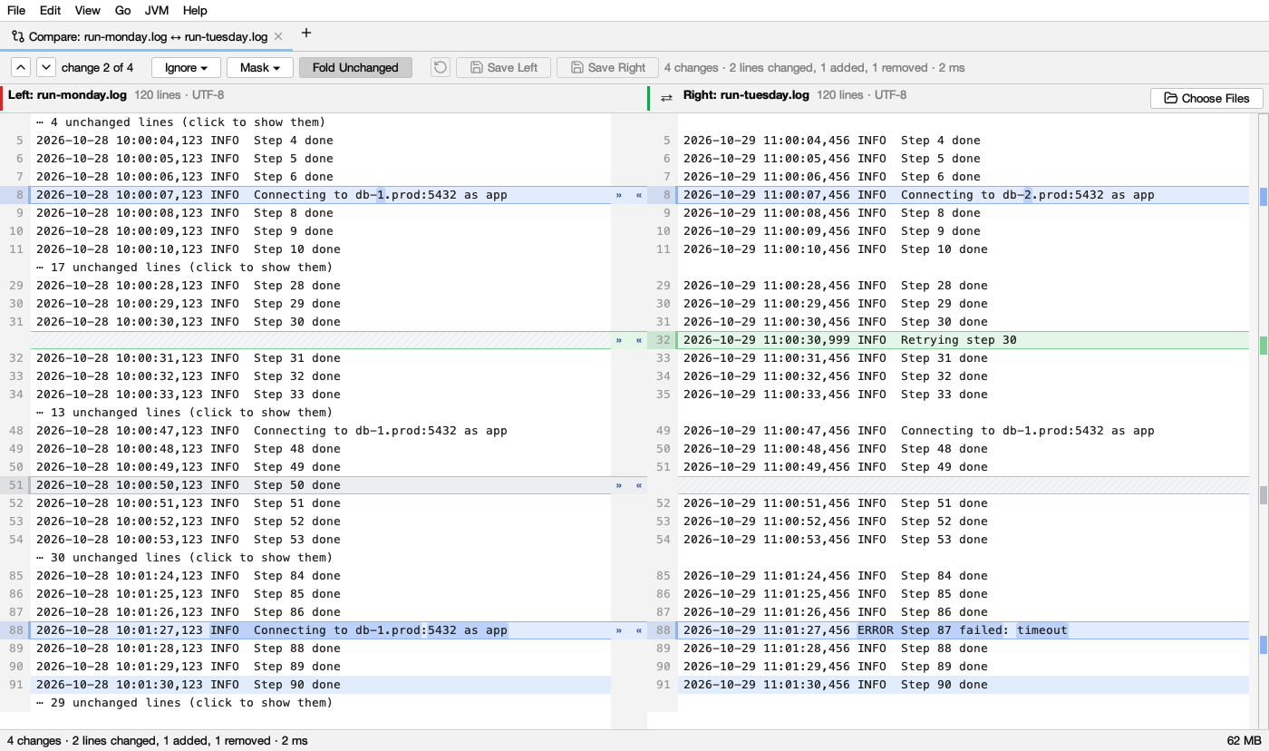Click « on the removed 'Step 50 done' row
This screenshot has height=751, width=1269.
(x=638, y=485)
